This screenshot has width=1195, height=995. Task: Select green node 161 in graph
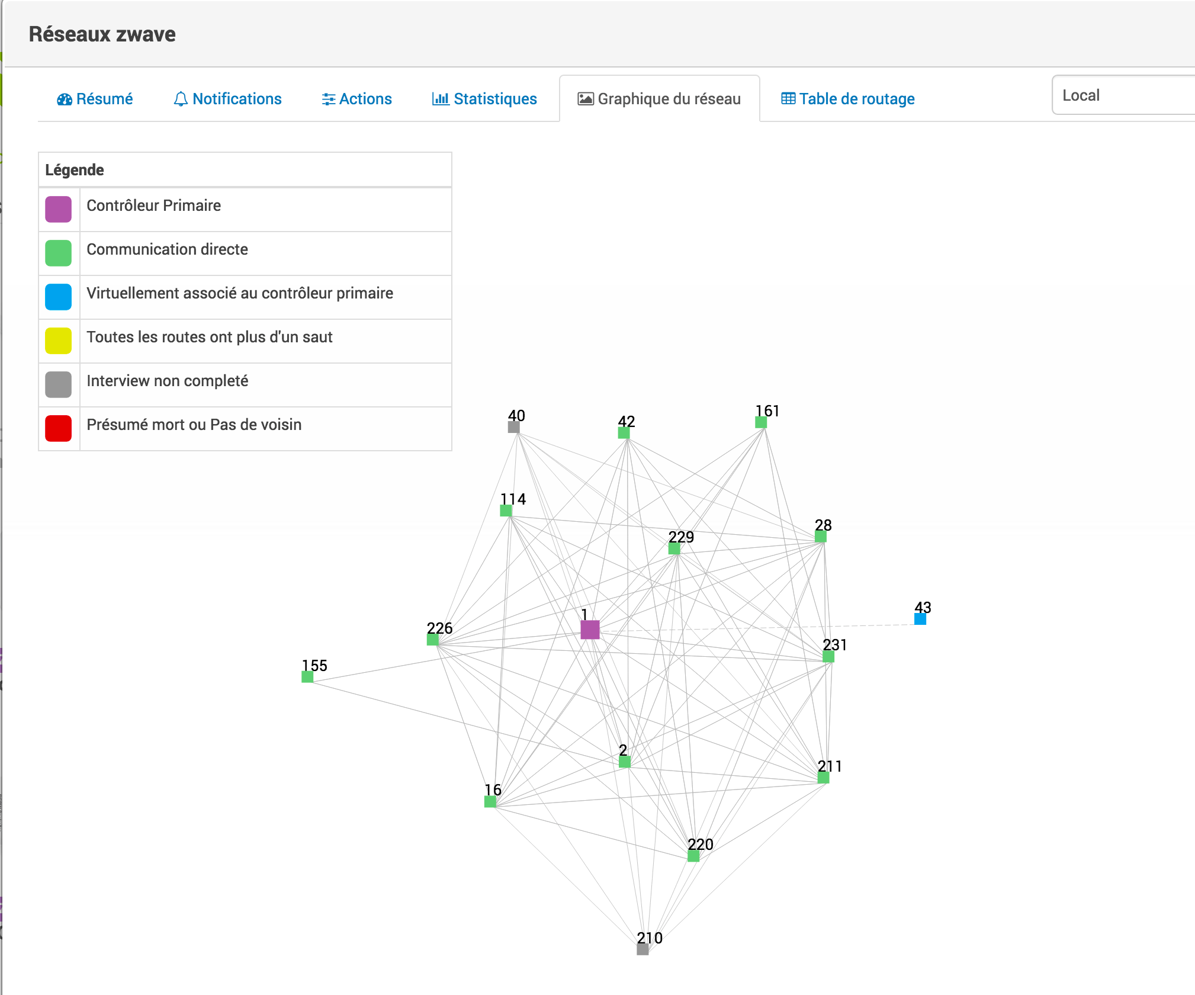pyautogui.click(x=761, y=422)
